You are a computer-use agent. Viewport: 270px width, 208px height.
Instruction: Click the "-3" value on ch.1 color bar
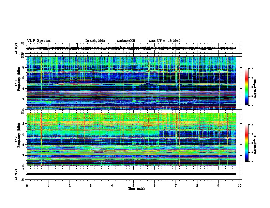click(x=252, y=69)
